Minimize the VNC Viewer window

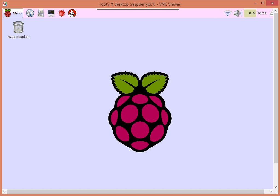(x=256, y=3)
